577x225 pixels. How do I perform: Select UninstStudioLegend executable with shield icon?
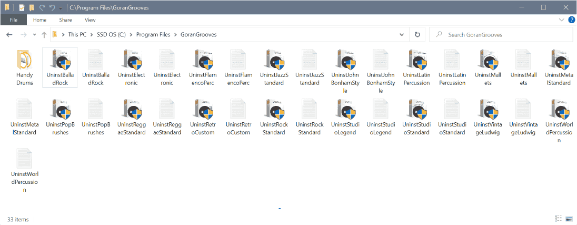(x=345, y=117)
